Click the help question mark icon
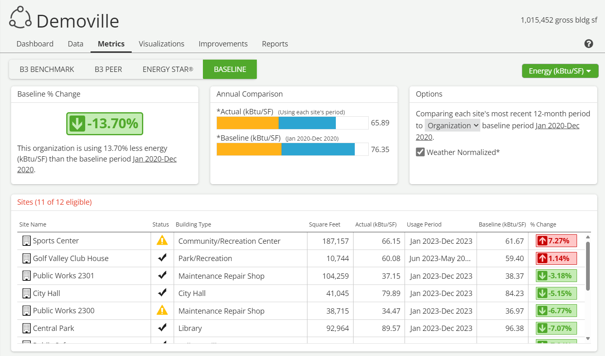Image resolution: width=605 pixels, height=356 pixels. coord(589,44)
